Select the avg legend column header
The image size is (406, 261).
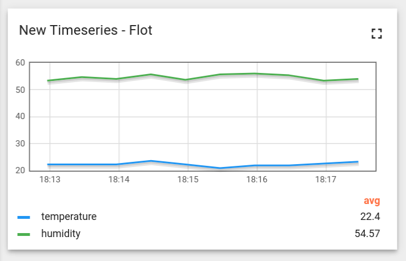coord(372,201)
